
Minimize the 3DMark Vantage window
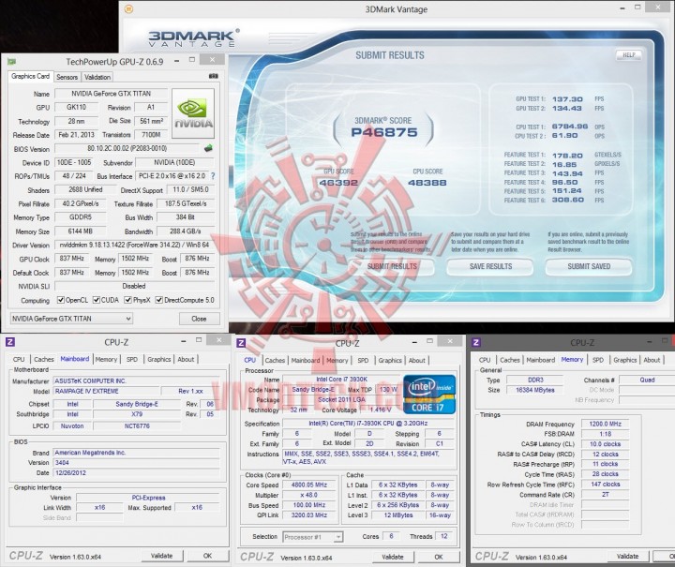pyautogui.click(x=622, y=8)
